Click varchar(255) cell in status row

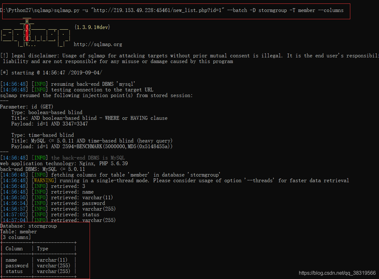[x=54, y=271]
